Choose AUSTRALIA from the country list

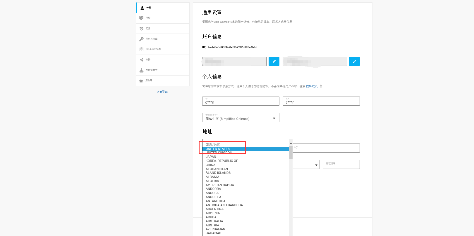(246, 221)
